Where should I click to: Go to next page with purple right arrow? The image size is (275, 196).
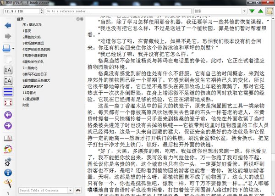tap(8, 126)
